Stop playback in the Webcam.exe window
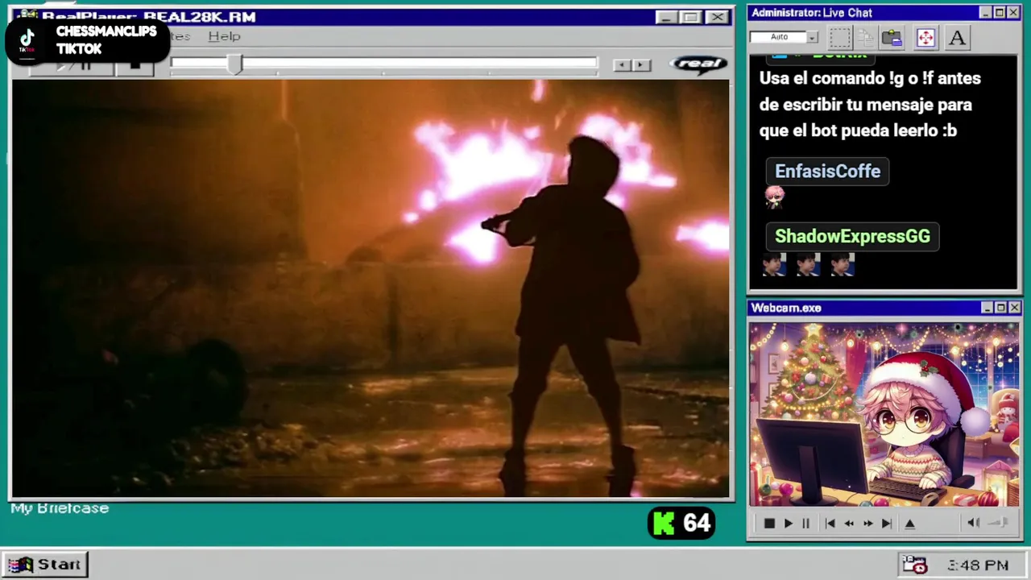 point(769,524)
